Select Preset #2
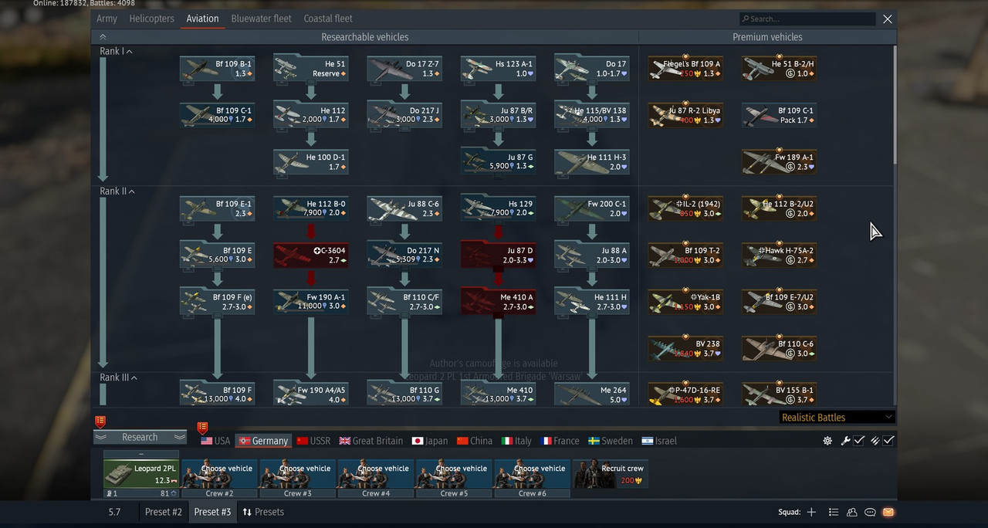Screen dimensions: 988x528 (x=164, y=512)
